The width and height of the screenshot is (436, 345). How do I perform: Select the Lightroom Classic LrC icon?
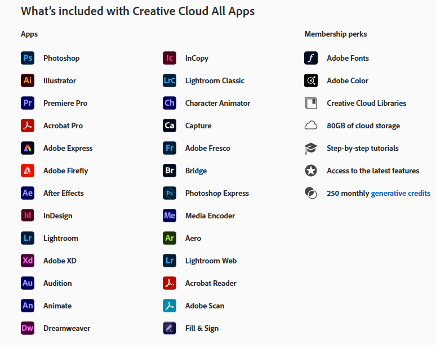point(170,80)
